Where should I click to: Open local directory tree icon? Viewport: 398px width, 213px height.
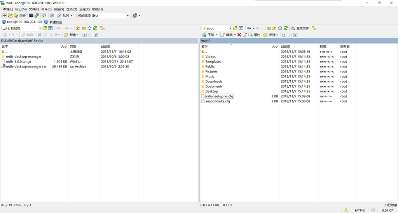click(102, 28)
